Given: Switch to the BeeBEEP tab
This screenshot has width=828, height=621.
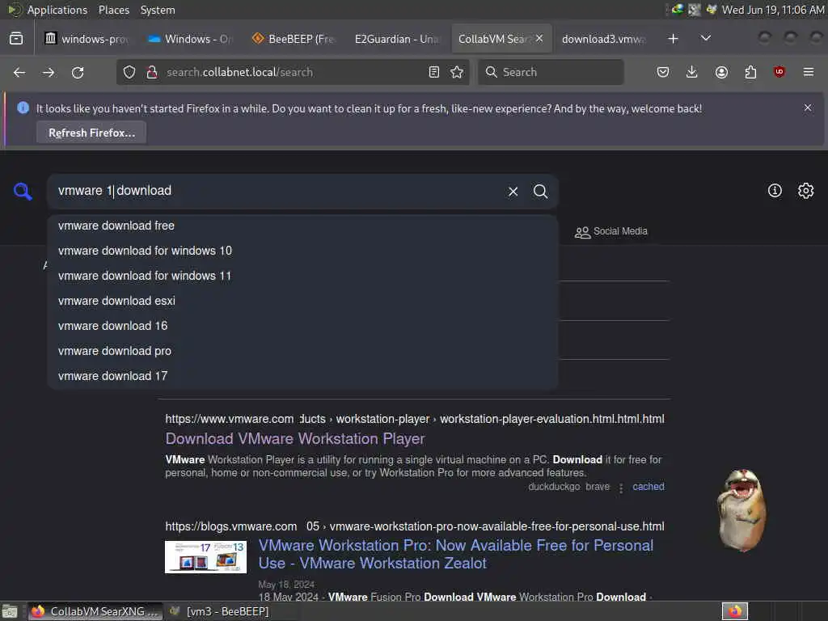Looking at the screenshot, I should (293, 39).
